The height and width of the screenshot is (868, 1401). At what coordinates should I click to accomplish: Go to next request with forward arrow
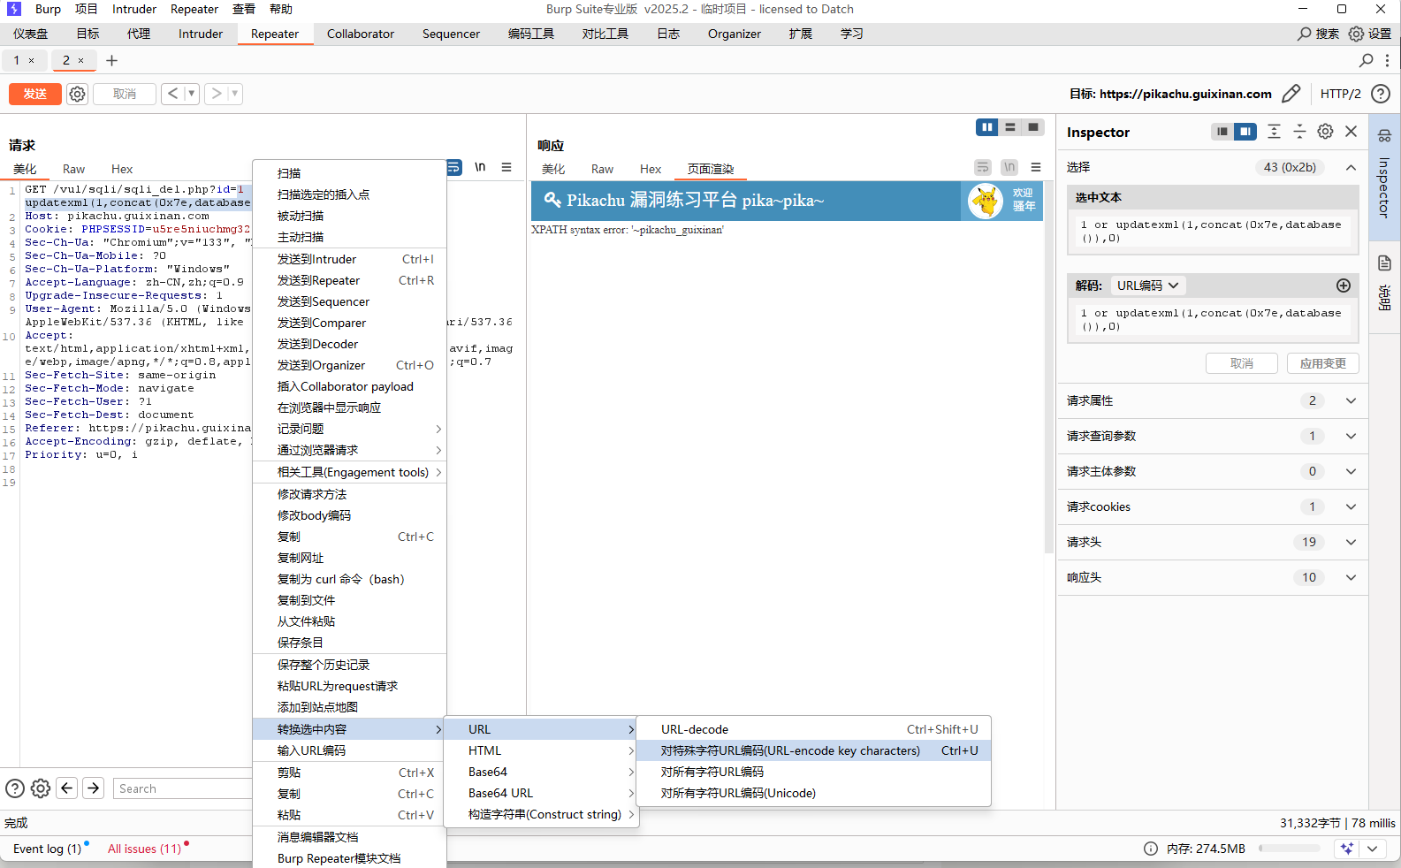216,94
